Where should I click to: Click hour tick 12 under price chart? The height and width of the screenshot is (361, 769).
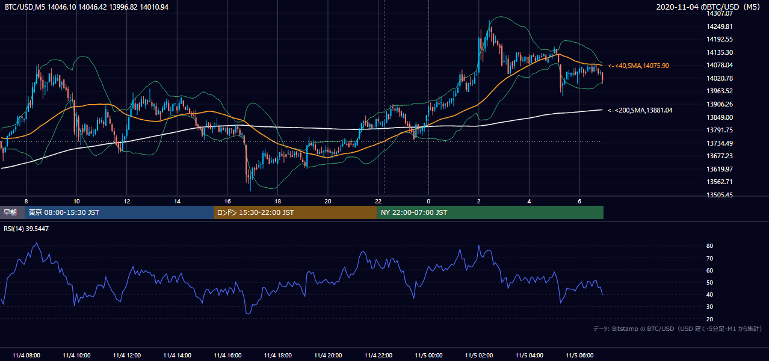(x=127, y=201)
